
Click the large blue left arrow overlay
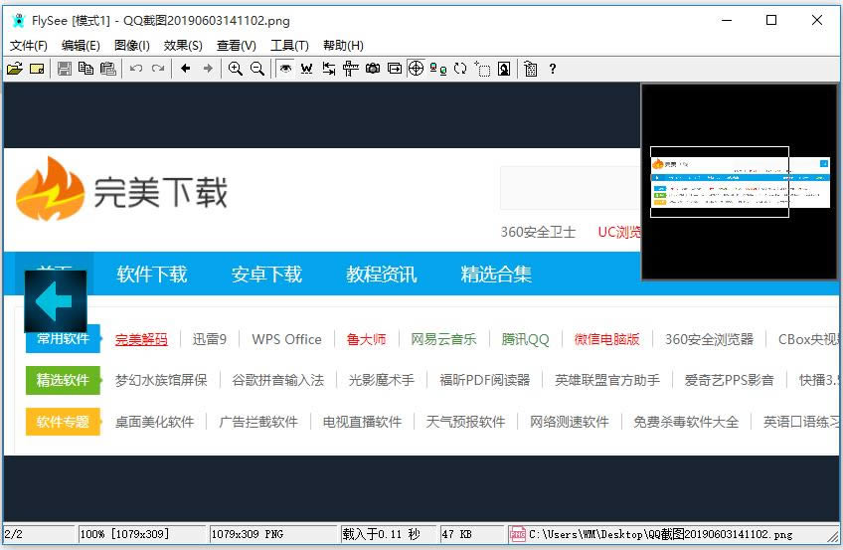56,301
